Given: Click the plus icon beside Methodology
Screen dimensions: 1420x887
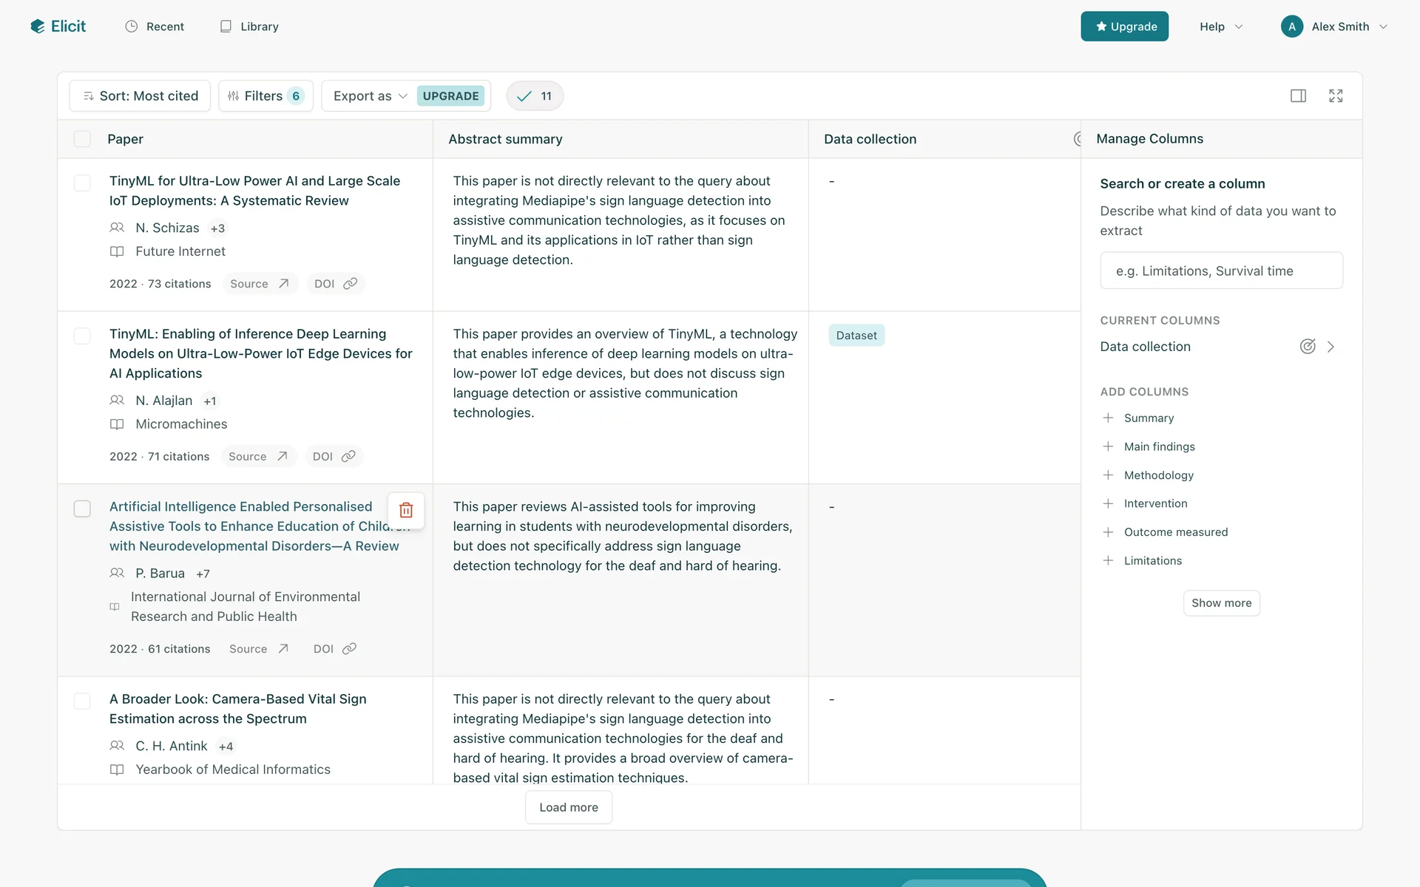Looking at the screenshot, I should [x=1108, y=475].
